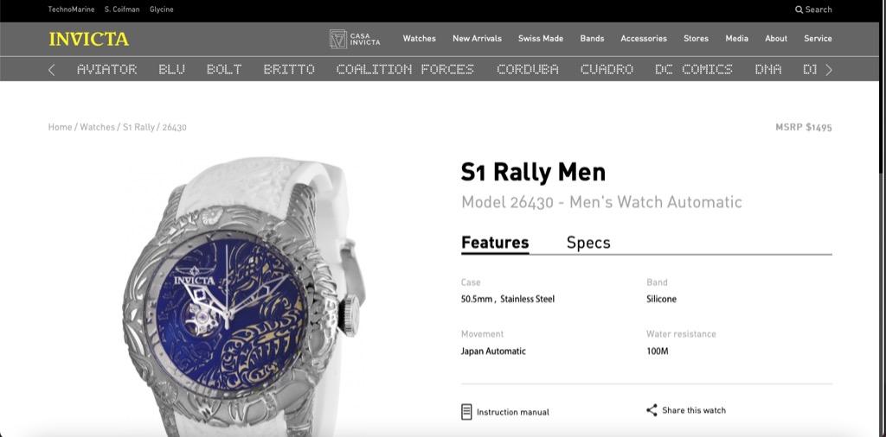Select the BRITTO collection
Viewport: 886px width, 437px height.
[289, 69]
